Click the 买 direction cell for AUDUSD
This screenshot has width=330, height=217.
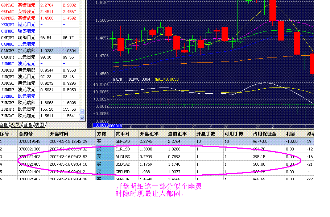coord(105,157)
